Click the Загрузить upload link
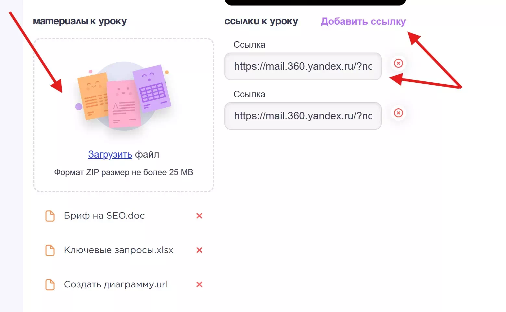506x312 pixels. click(110, 154)
